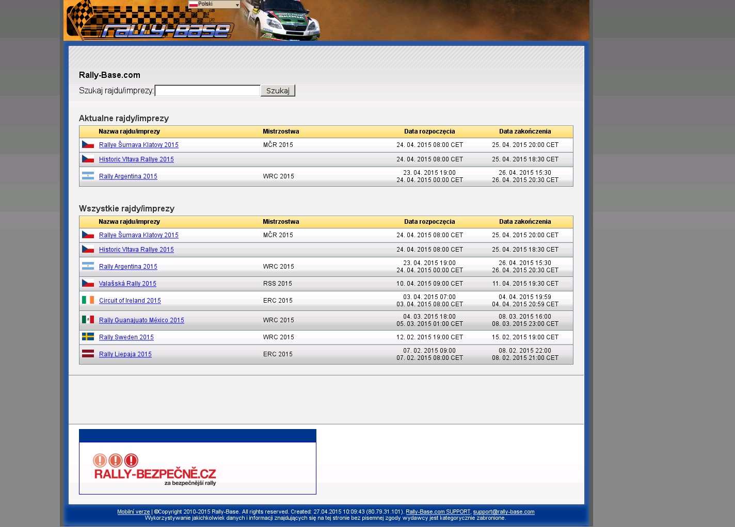735x527 pixels.
Task: Click the rally search input field
Action: pos(207,91)
